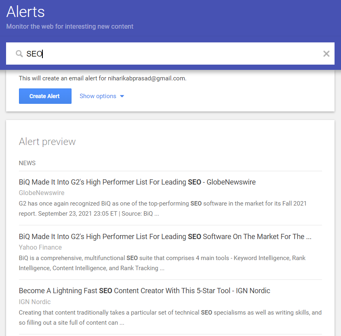The width and height of the screenshot is (341, 336).
Task: Click the Alert preview heading
Action: click(47, 142)
